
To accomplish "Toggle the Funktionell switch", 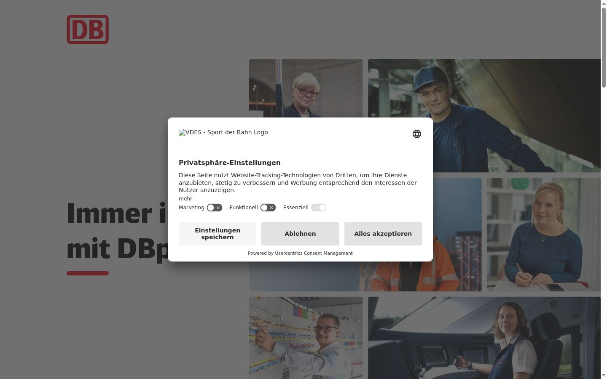I will point(268,208).
